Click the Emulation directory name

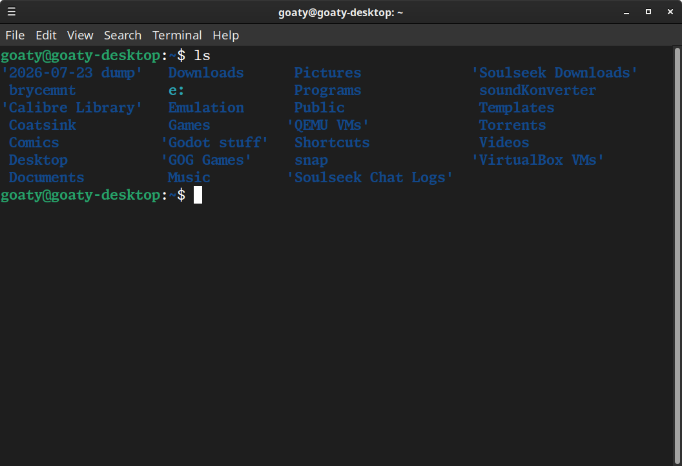206,107
